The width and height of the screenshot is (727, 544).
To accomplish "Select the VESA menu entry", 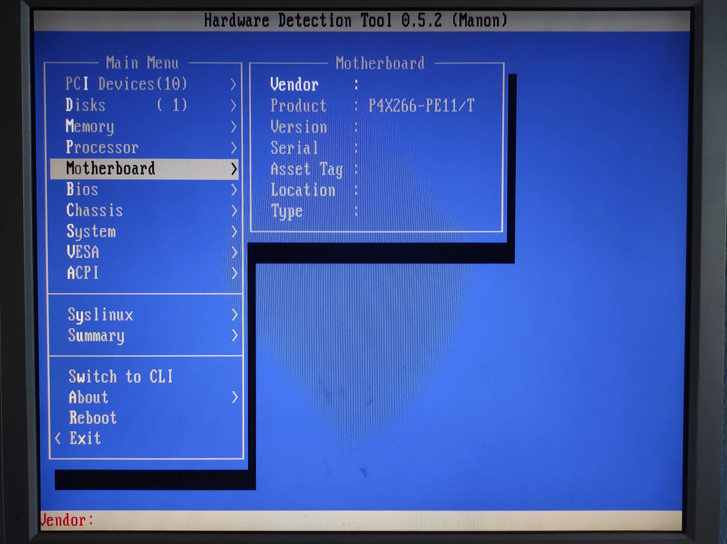I will tap(144, 252).
